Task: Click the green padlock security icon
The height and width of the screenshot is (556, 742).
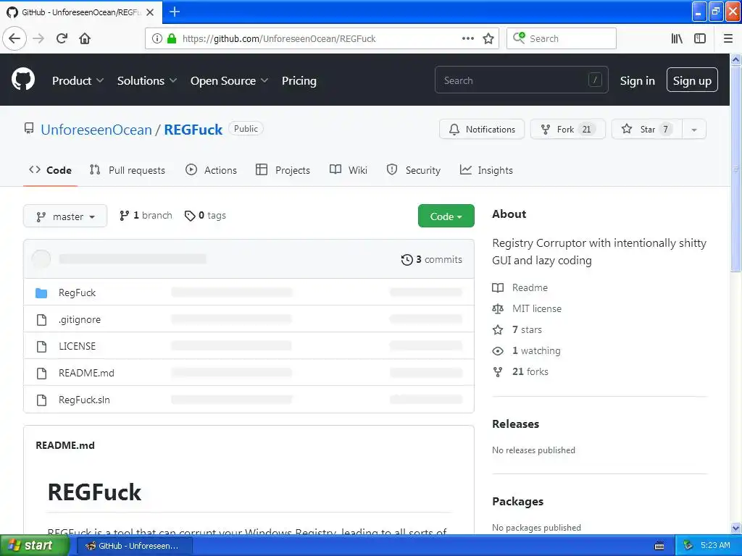Action: (171, 38)
